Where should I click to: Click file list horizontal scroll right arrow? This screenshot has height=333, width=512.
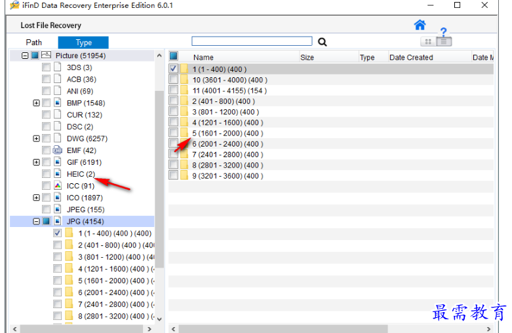pyautogui.click(x=488, y=329)
